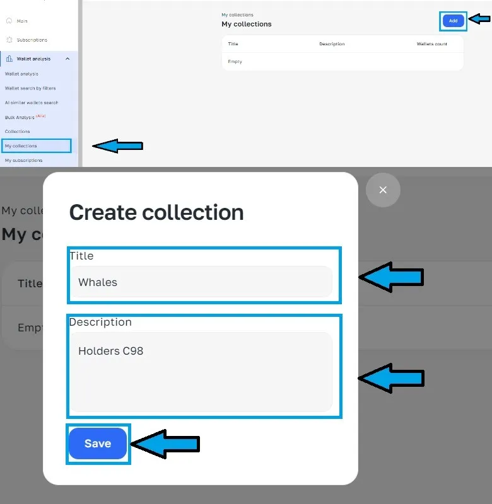This screenshot has height=504, width=492.
Task: Close the Create collection dialog
Action: [x=383, y=190]
